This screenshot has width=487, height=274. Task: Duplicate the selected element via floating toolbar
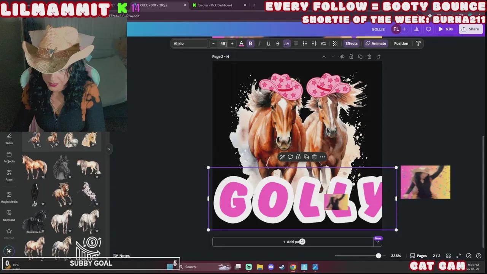click(x=306, y=157)
